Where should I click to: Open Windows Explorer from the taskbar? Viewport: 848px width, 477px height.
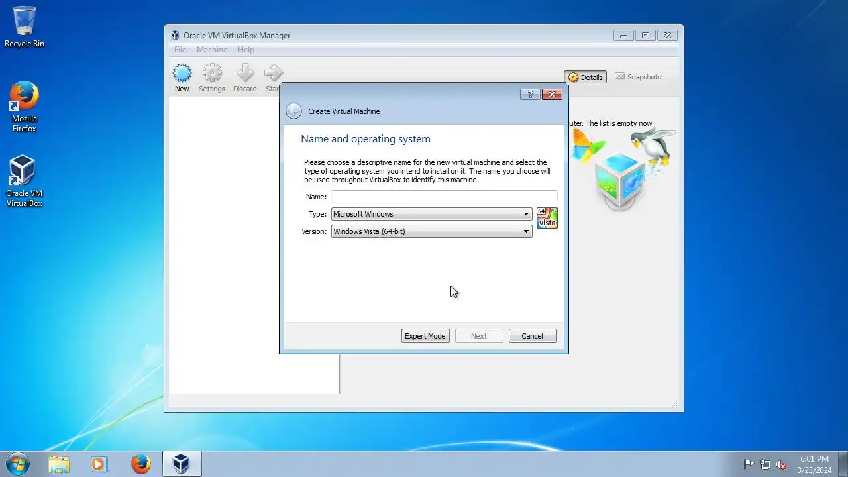(x=59, y=464)
